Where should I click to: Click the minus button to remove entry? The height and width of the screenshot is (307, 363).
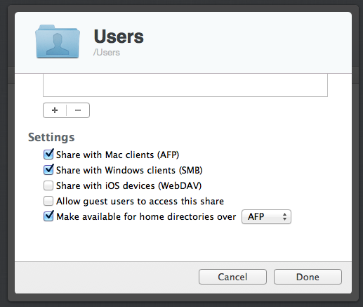(78, 110)
